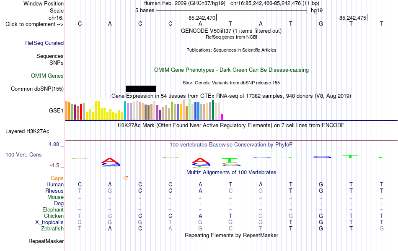Click the '5 bases' scale bar label
The width and height of the screenshot is (398, 251).
pos(145,10)
